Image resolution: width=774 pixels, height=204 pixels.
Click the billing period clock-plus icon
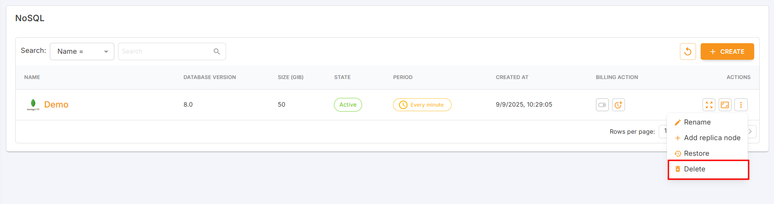[618, 105]
